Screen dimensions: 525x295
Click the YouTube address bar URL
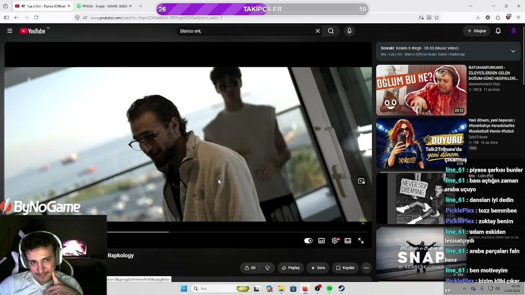[156, 18]
